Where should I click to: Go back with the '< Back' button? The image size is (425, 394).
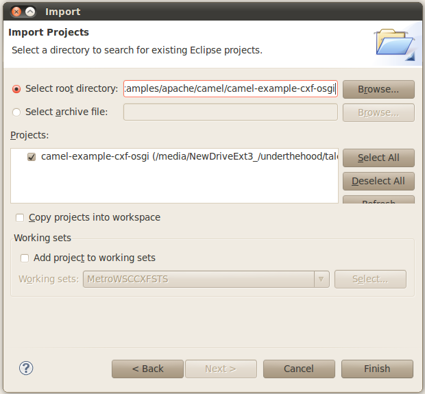pyautogui.click(x=148, y=369)
